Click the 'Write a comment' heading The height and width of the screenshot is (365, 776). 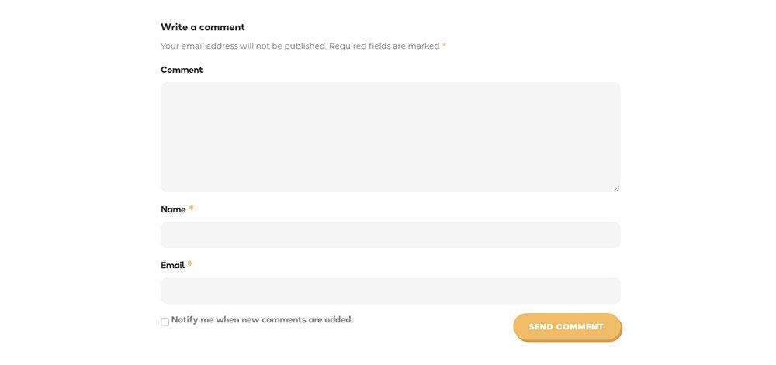(203, 27)
